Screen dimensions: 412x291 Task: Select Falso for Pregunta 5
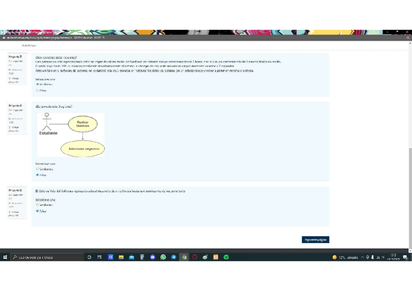coord(37,211)
